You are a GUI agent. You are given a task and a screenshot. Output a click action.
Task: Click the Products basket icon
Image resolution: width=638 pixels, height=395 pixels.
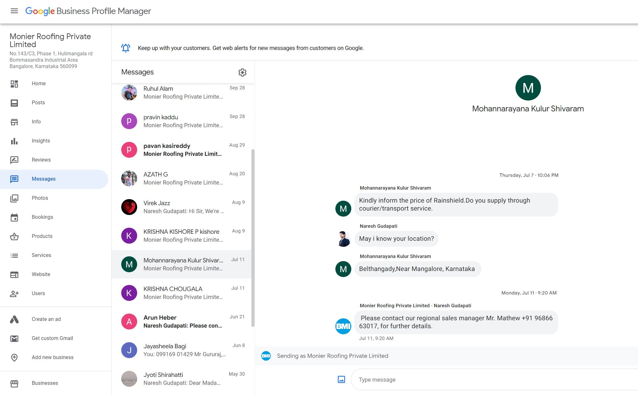pyautogui.click(x=14, y=236)
